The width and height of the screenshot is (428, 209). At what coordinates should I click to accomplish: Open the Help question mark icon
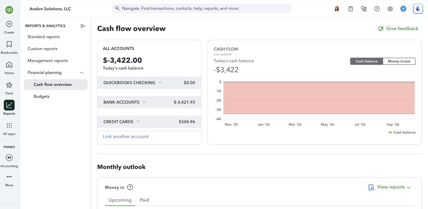(x=377, y=9)
